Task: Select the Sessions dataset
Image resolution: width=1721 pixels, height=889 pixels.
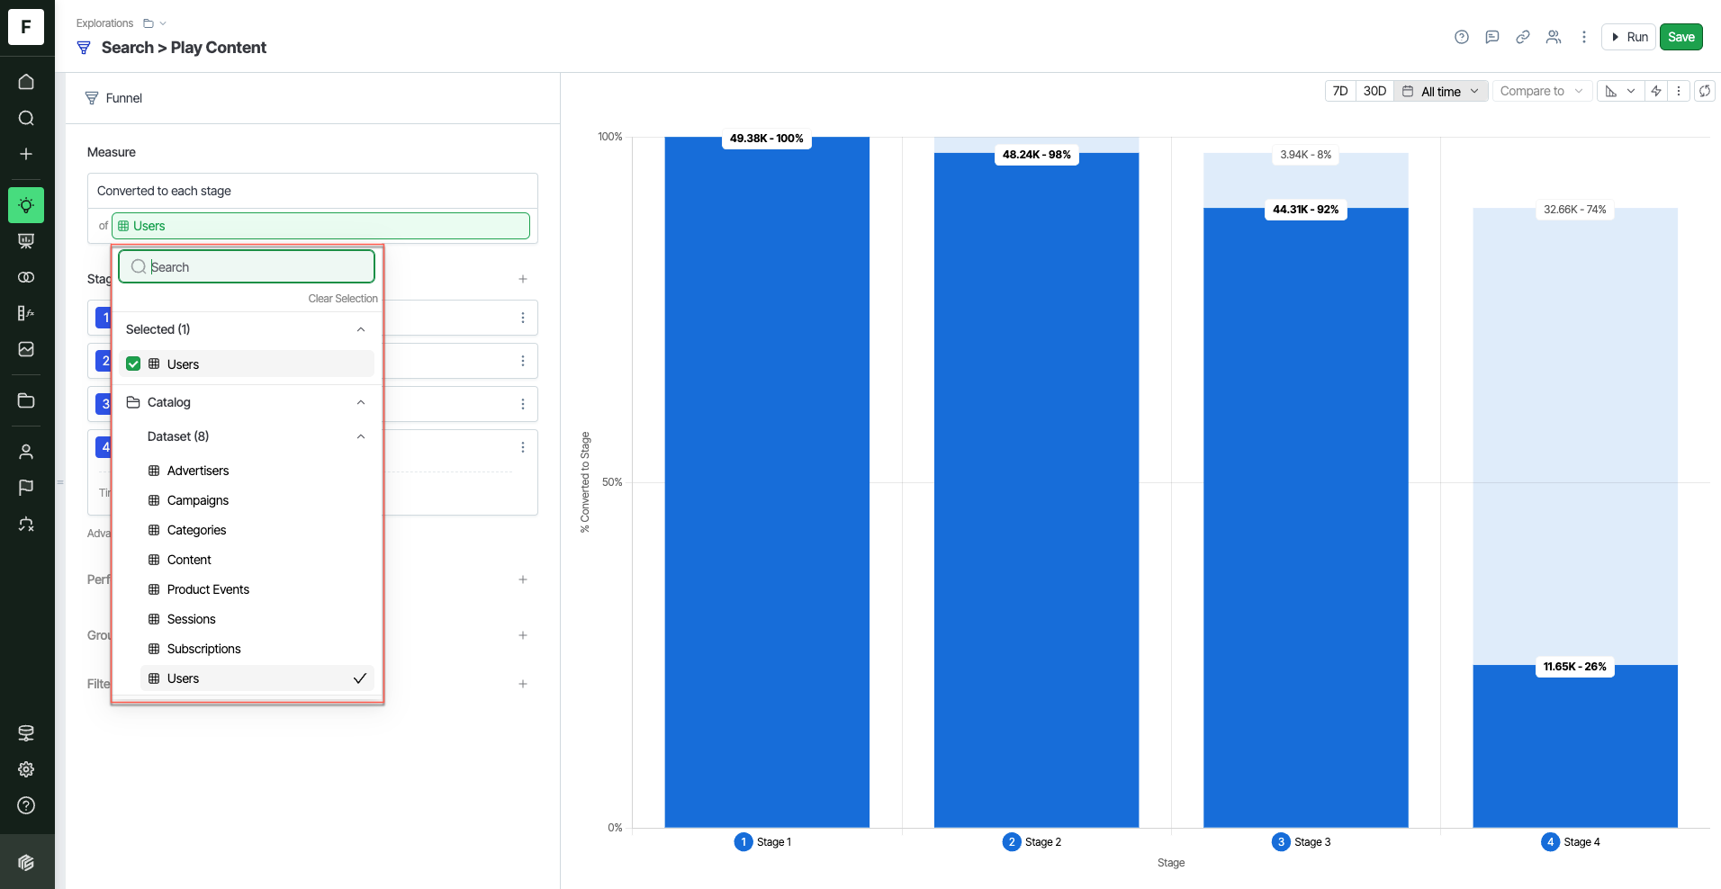Action: coord(257,619)
